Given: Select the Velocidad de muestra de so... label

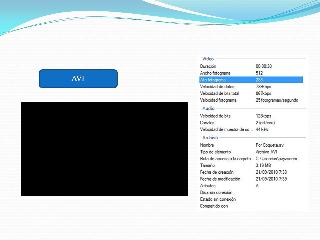Looking at the screenshot, I should [x=226, y=129].
